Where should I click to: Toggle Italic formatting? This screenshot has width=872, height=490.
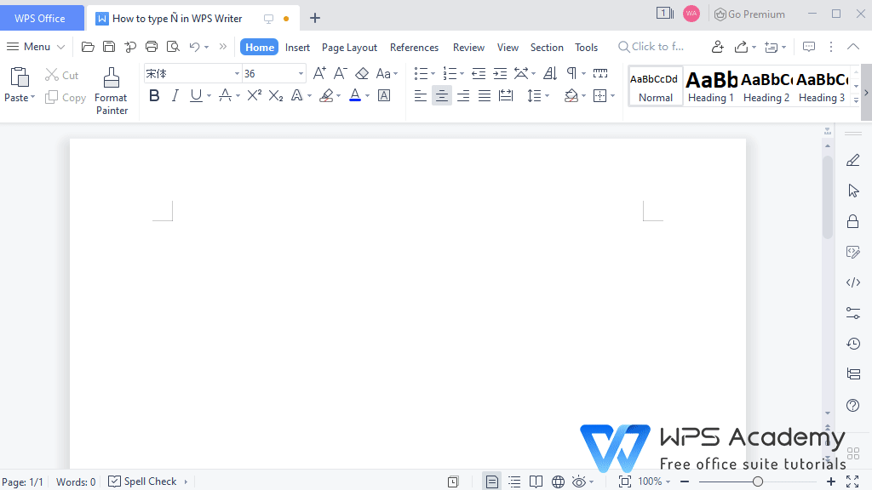pyautogui.click(x=175, y=95)
